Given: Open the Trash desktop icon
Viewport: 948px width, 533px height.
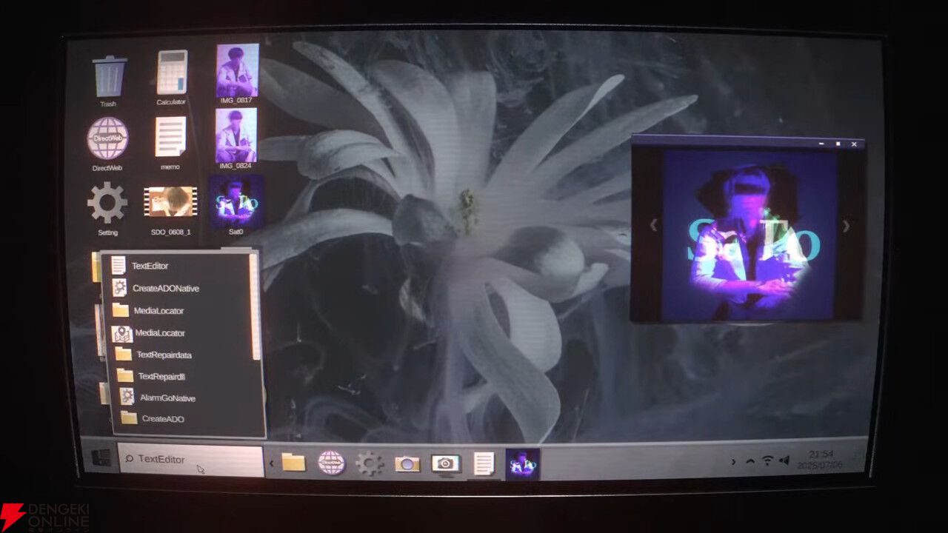Looking at the screenshot, I should 110,76.
